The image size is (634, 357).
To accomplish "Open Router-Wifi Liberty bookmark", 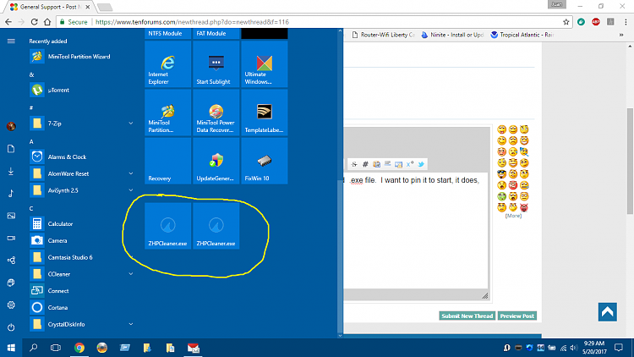I will coord(383,35).
